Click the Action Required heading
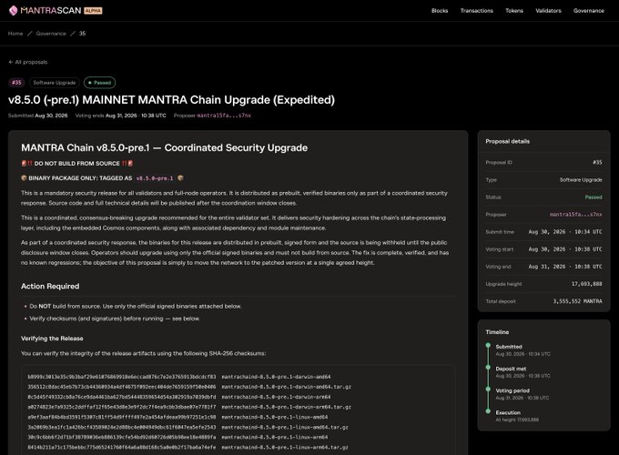 (x=50, y=286)
